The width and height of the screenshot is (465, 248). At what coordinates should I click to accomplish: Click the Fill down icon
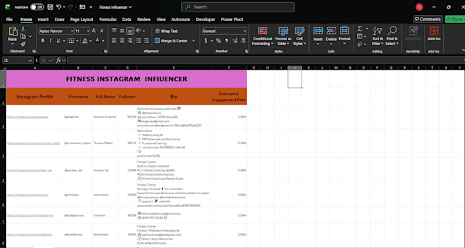[x=360, y=36]
